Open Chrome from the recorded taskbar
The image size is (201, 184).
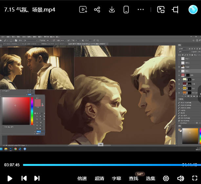pyautogui.click(x=15, y=149)
